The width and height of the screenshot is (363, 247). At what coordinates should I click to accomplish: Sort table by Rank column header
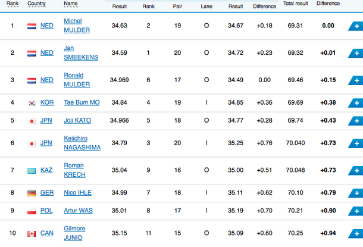click(x=12, y=4)
